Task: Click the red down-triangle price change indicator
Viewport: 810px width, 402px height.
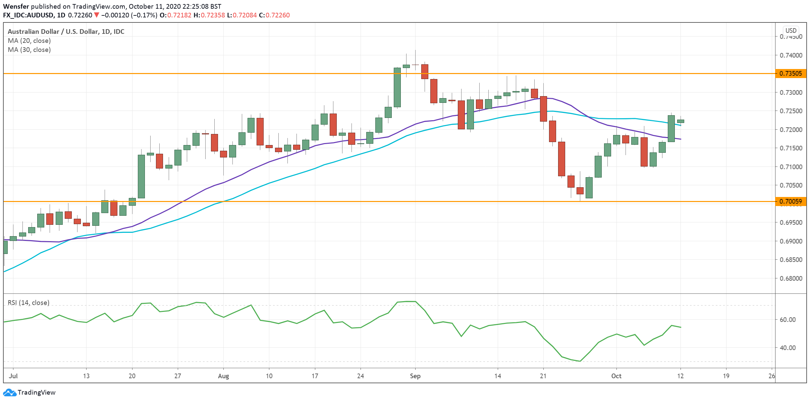Action: point(96,15)
